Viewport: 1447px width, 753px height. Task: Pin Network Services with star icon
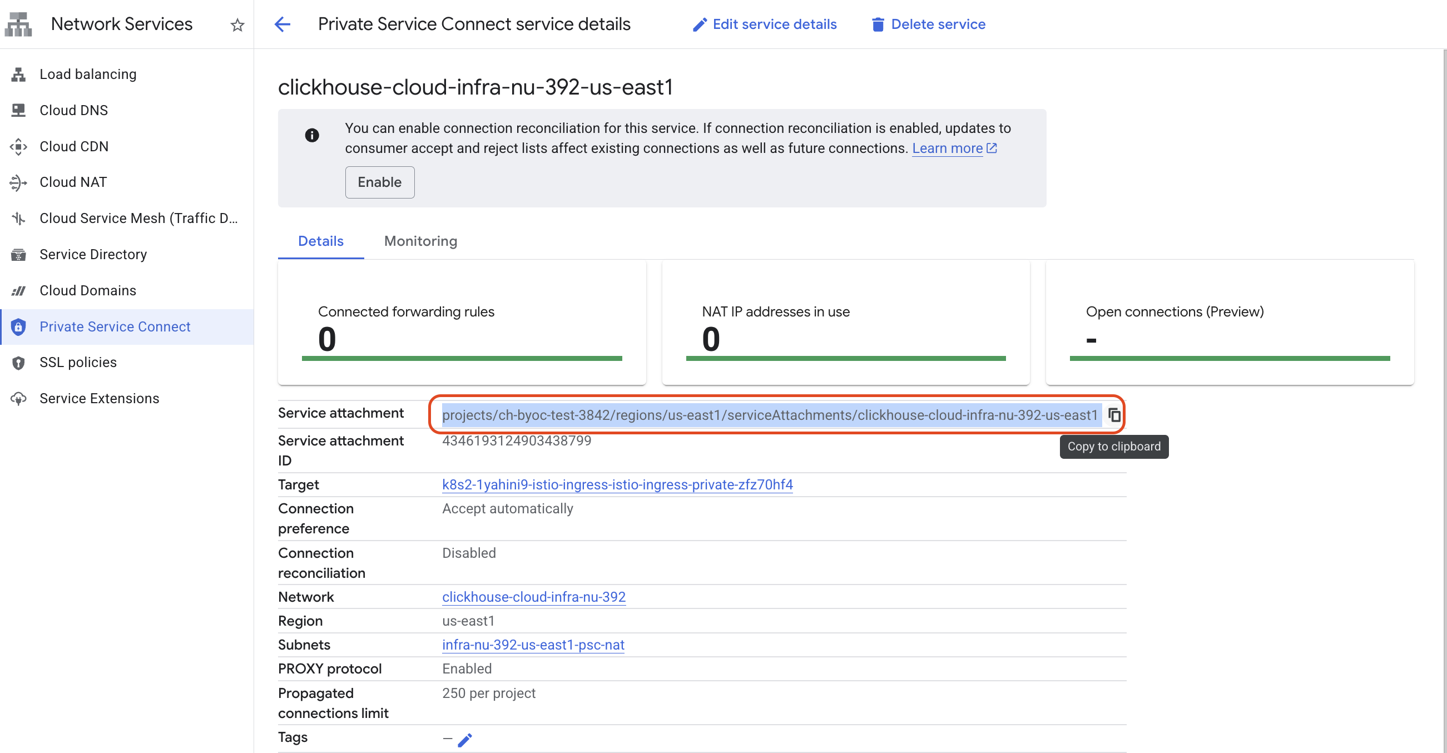point(237,24)
